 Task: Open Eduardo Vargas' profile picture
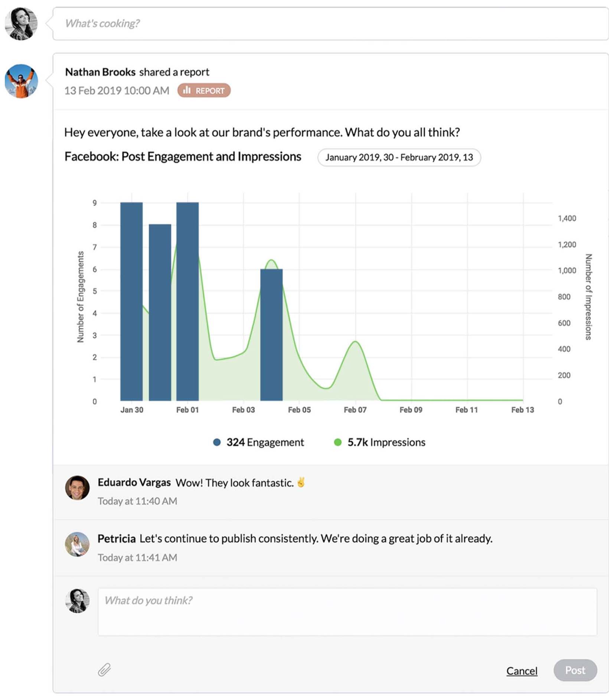tap(78, 488)
